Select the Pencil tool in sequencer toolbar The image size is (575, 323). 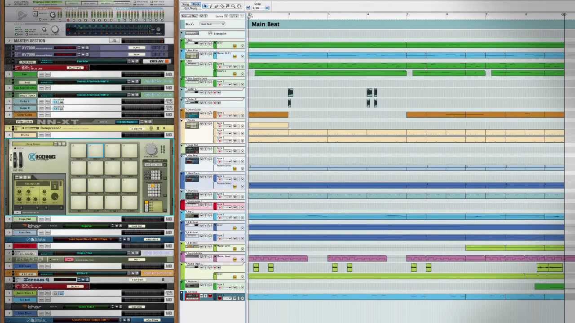(211, 6)
